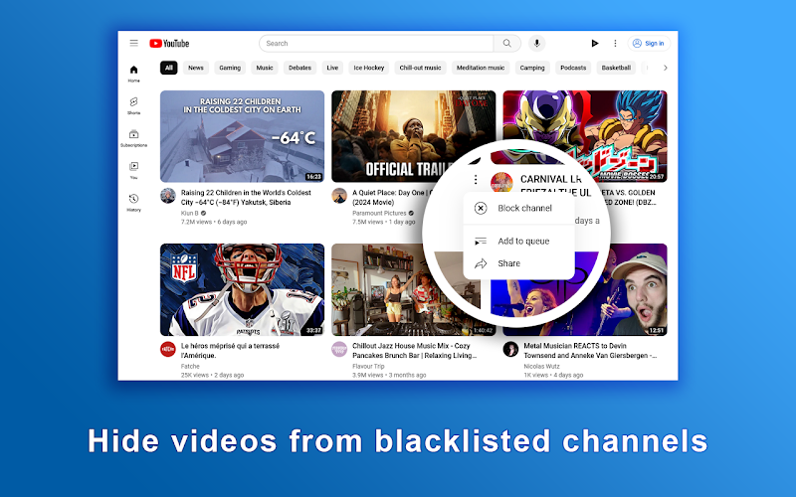Go to Home in sidebar
The width and height of the screenshot is (796, 497).
click(x=133, y=74)
